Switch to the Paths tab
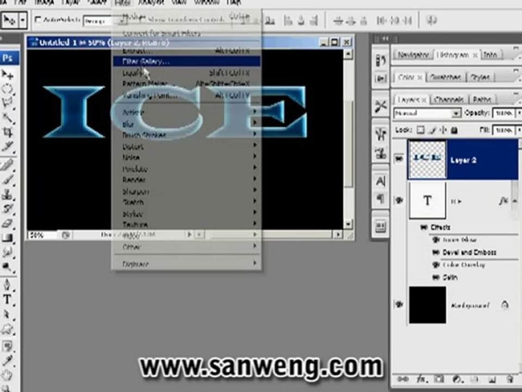Image resolution: width=522 pixels, height=392 pixels. (x=482, y=99)
